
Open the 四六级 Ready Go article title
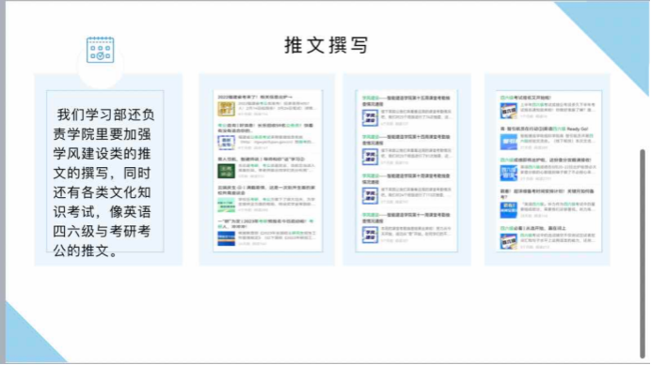(x=544, y=129)
